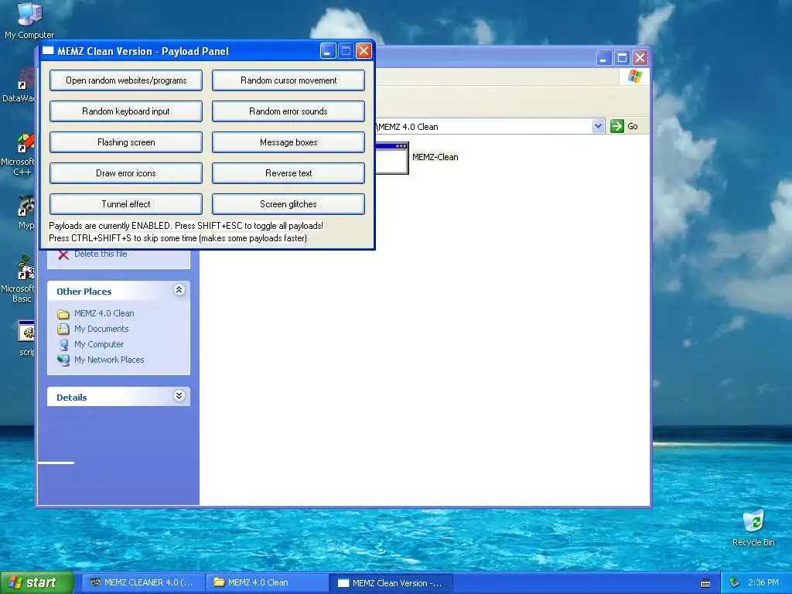
Task: Toggle Random keyboard input payload
Action: point(126,111)
